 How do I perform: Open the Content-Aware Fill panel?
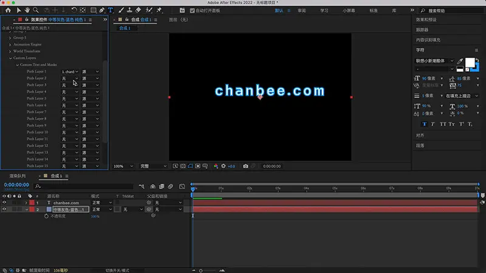[x=428, y=40]
